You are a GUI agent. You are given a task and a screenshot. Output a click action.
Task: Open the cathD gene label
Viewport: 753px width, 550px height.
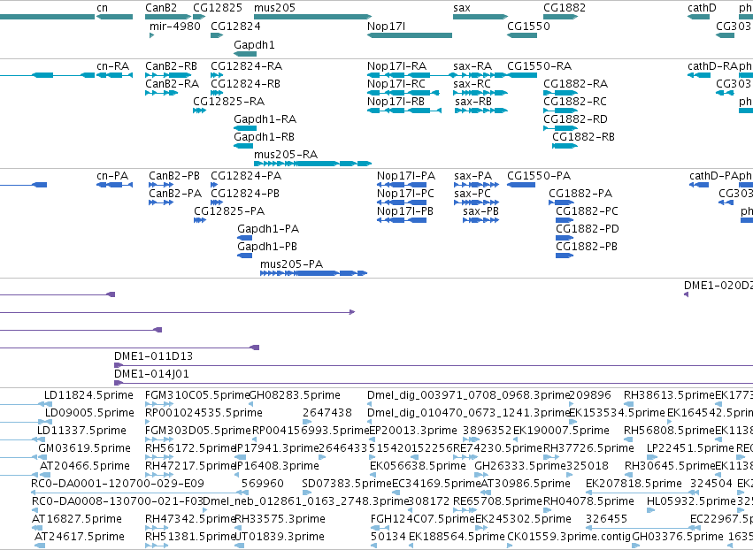click(702, 8)
